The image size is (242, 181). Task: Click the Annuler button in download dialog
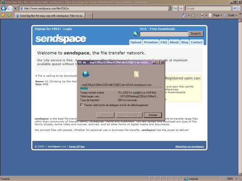pos(153,115)
